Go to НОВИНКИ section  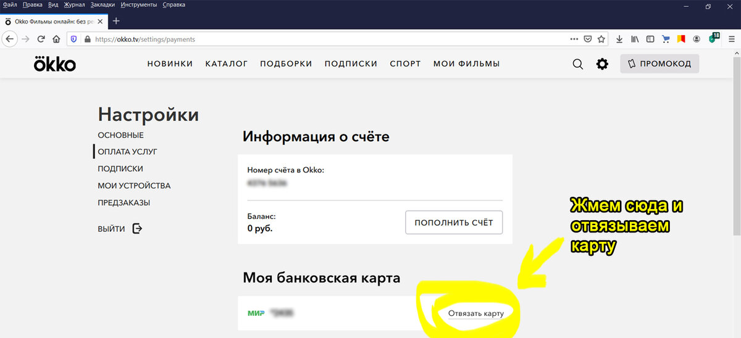170,64
